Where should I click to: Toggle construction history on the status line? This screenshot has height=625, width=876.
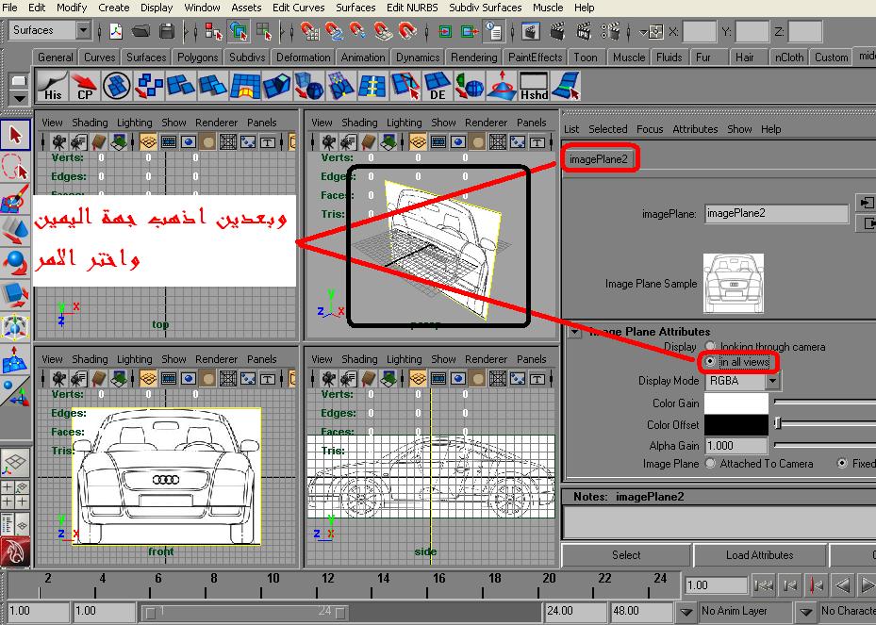(495, 31)
